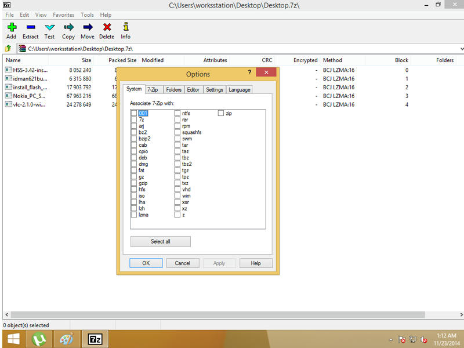Click the Info toolbar icon

pyautogui.click(x=126, y=27)
